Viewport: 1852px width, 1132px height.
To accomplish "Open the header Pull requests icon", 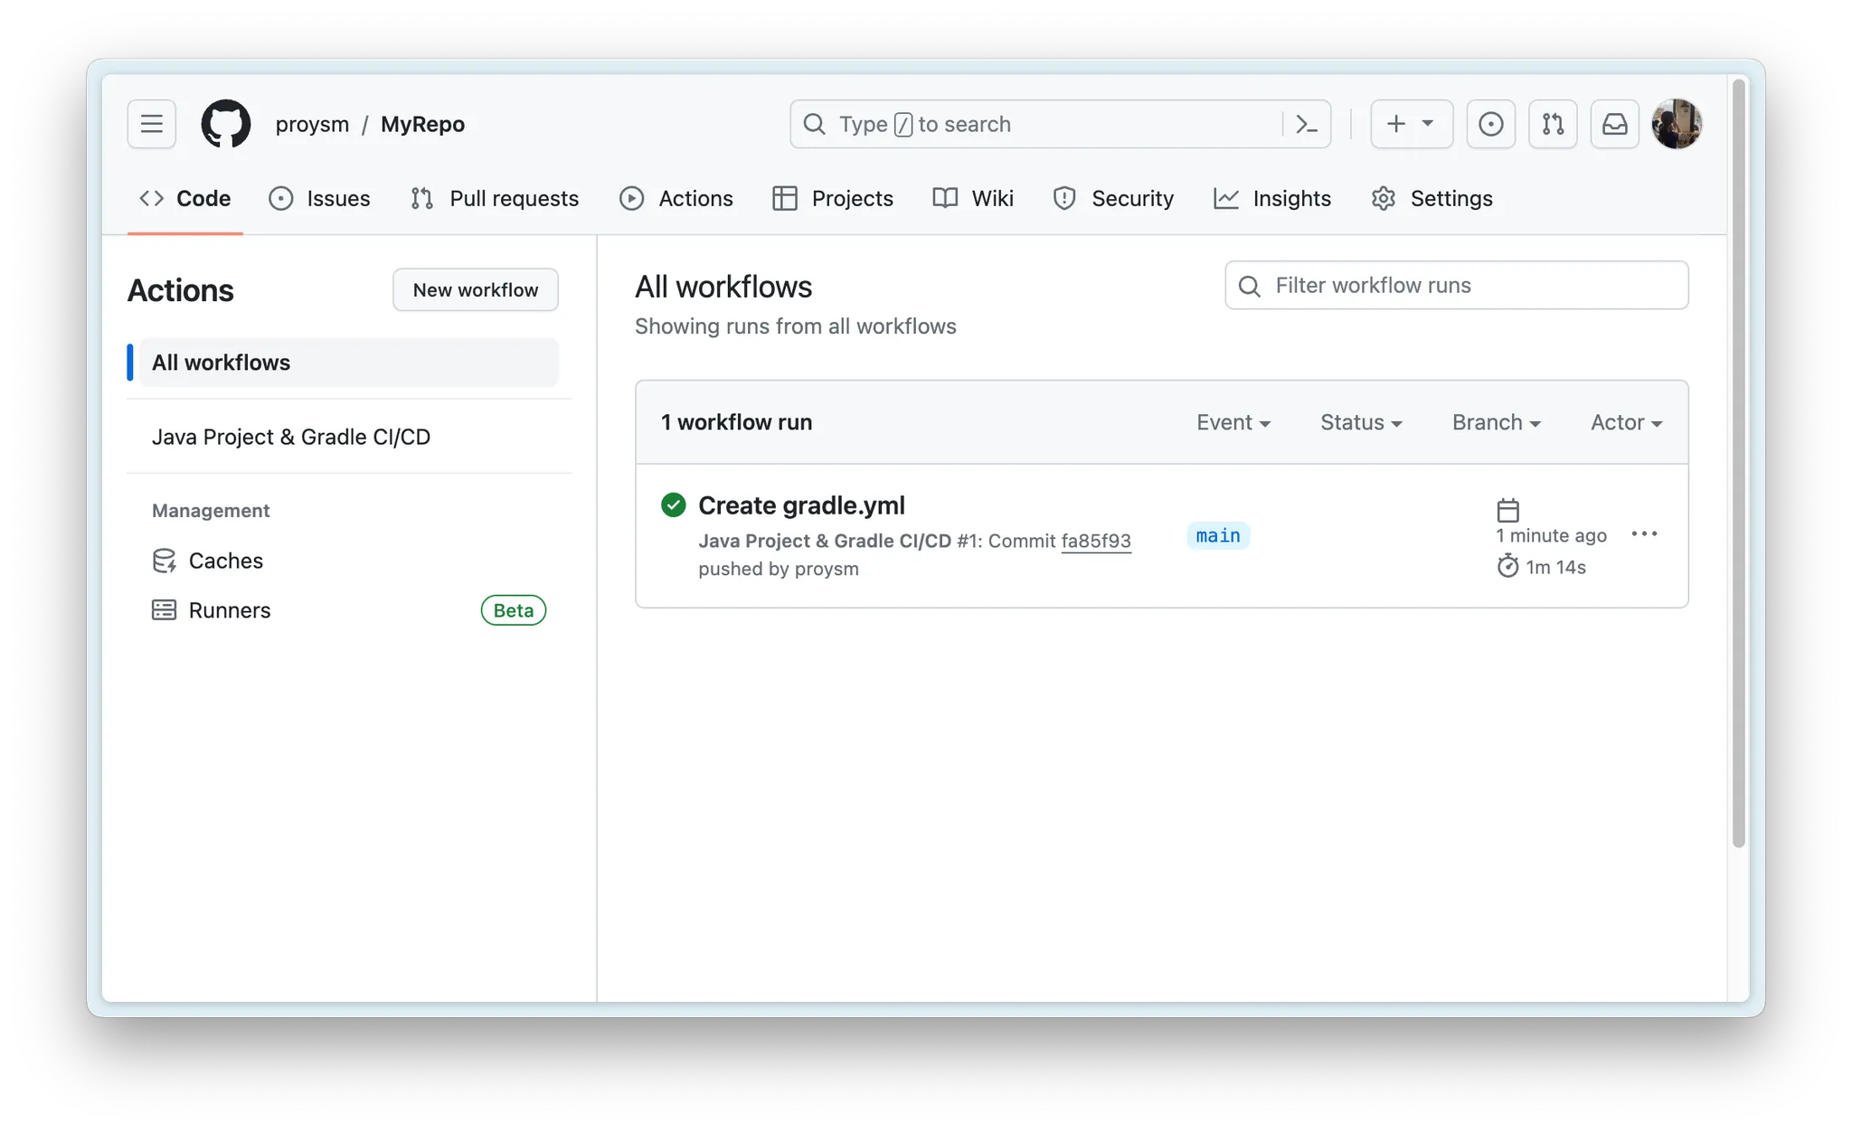I will pyautogui.click(x=1553, y=124).
